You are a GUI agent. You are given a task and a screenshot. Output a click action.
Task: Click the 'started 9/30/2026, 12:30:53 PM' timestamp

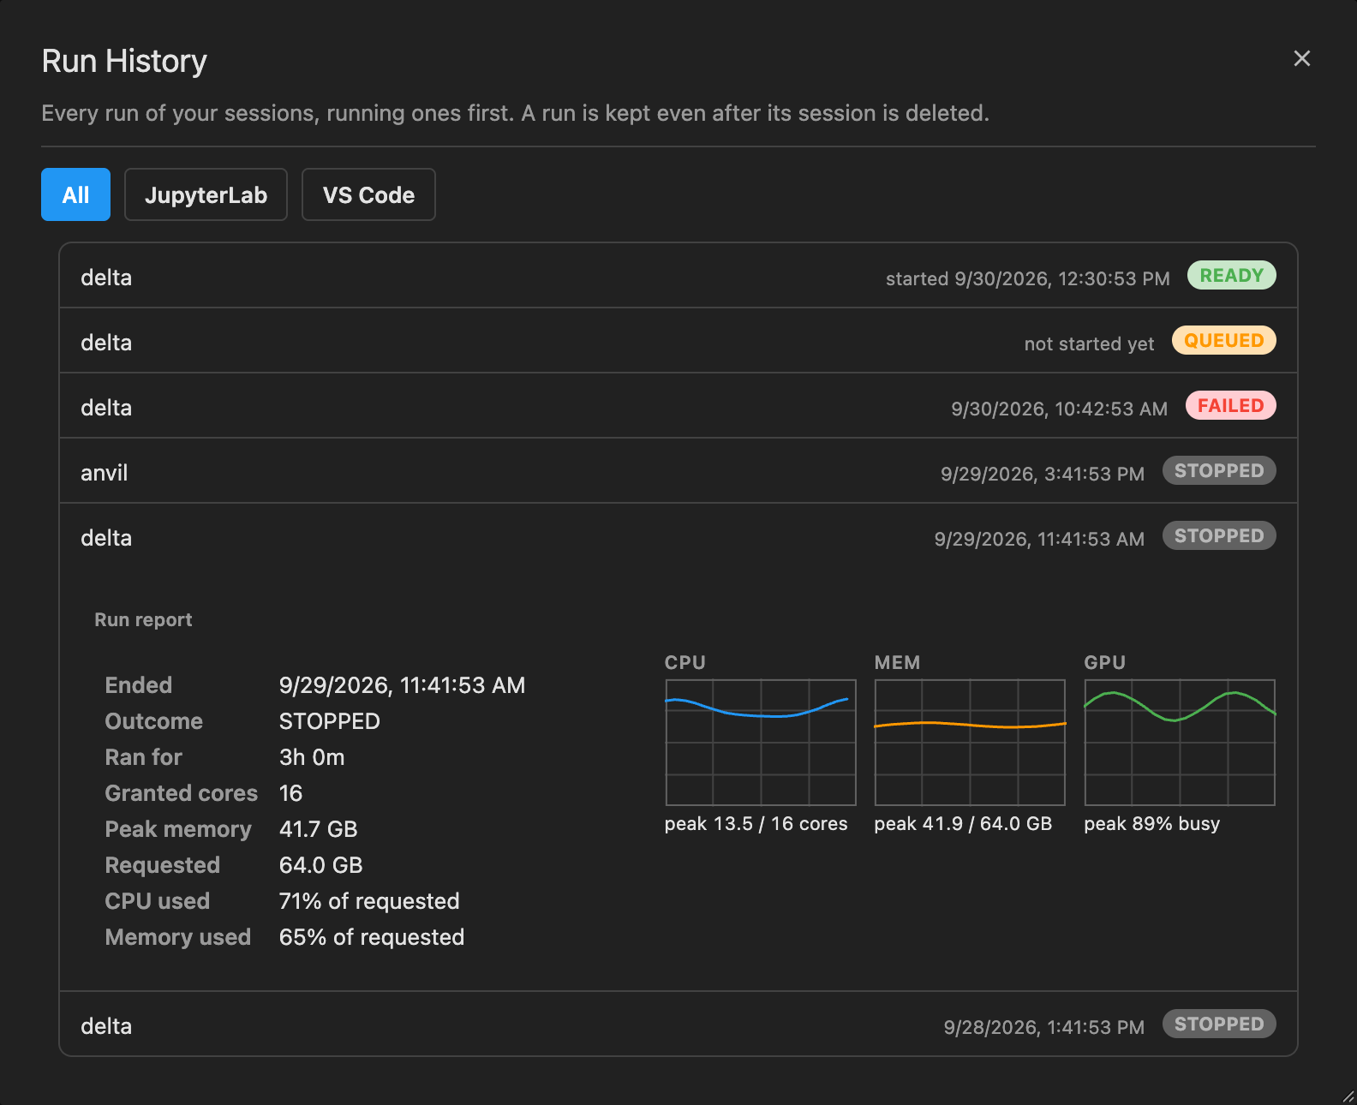[1027, 278]
